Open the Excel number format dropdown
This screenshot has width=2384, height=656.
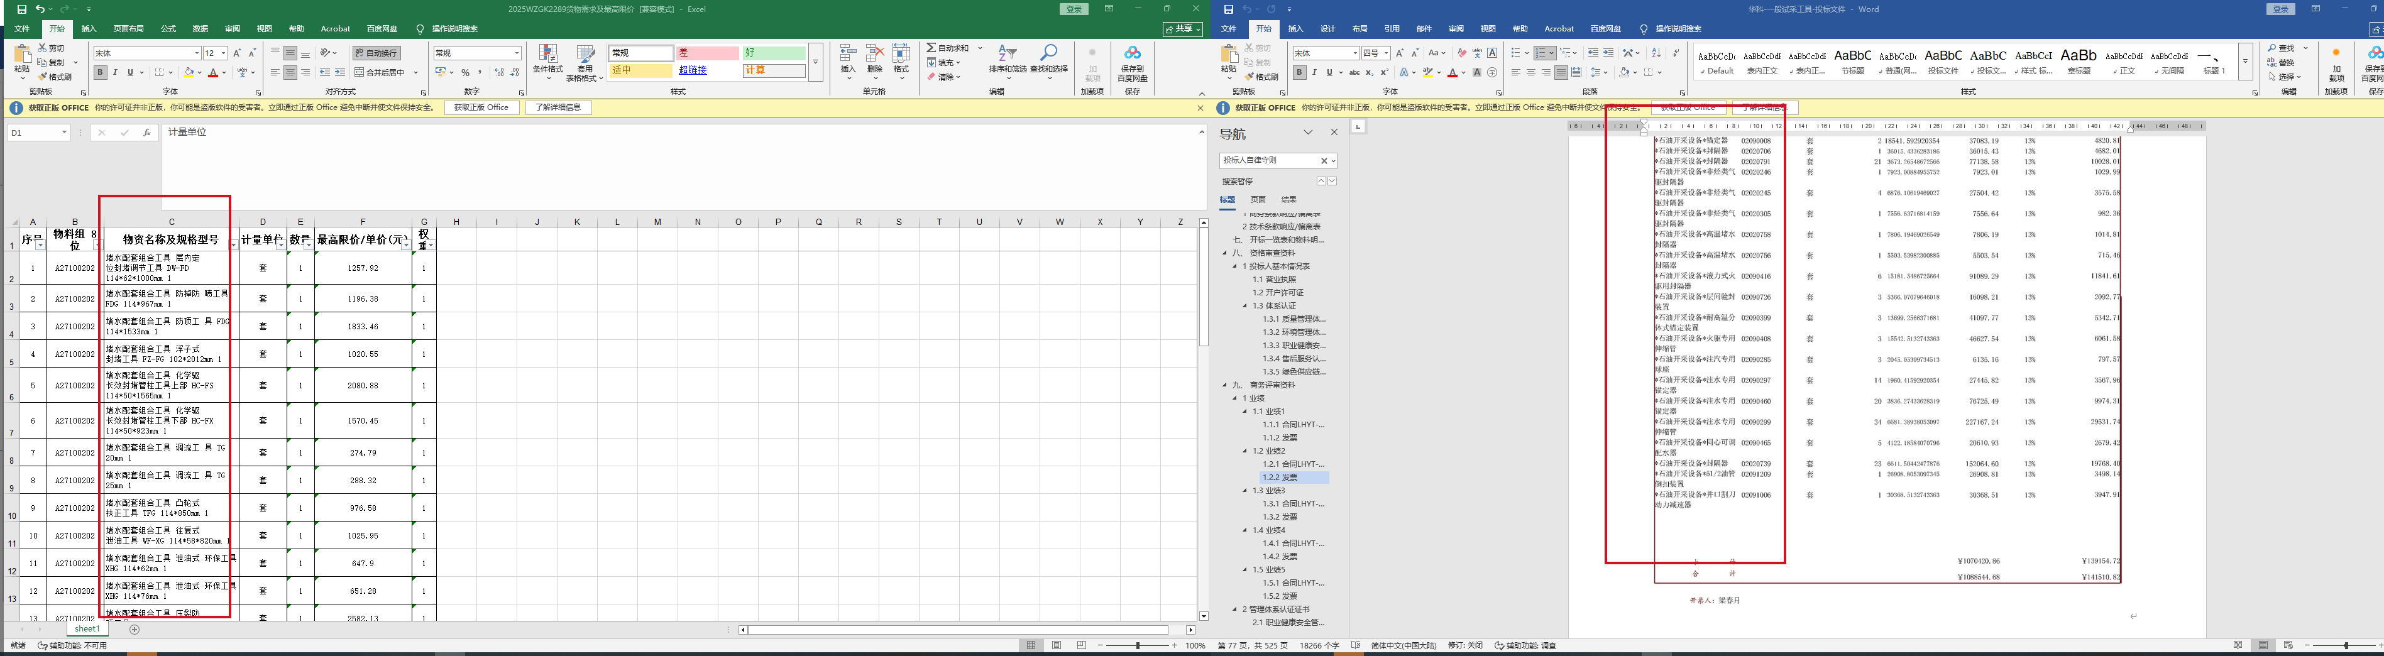point(517,53)
